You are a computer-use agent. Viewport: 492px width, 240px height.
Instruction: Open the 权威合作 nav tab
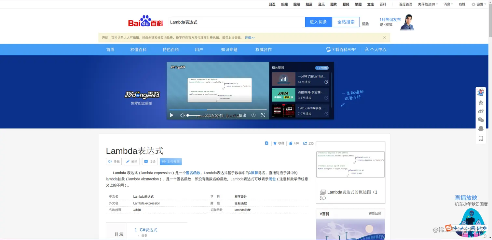pyautogui.click(x=264, y=49)
